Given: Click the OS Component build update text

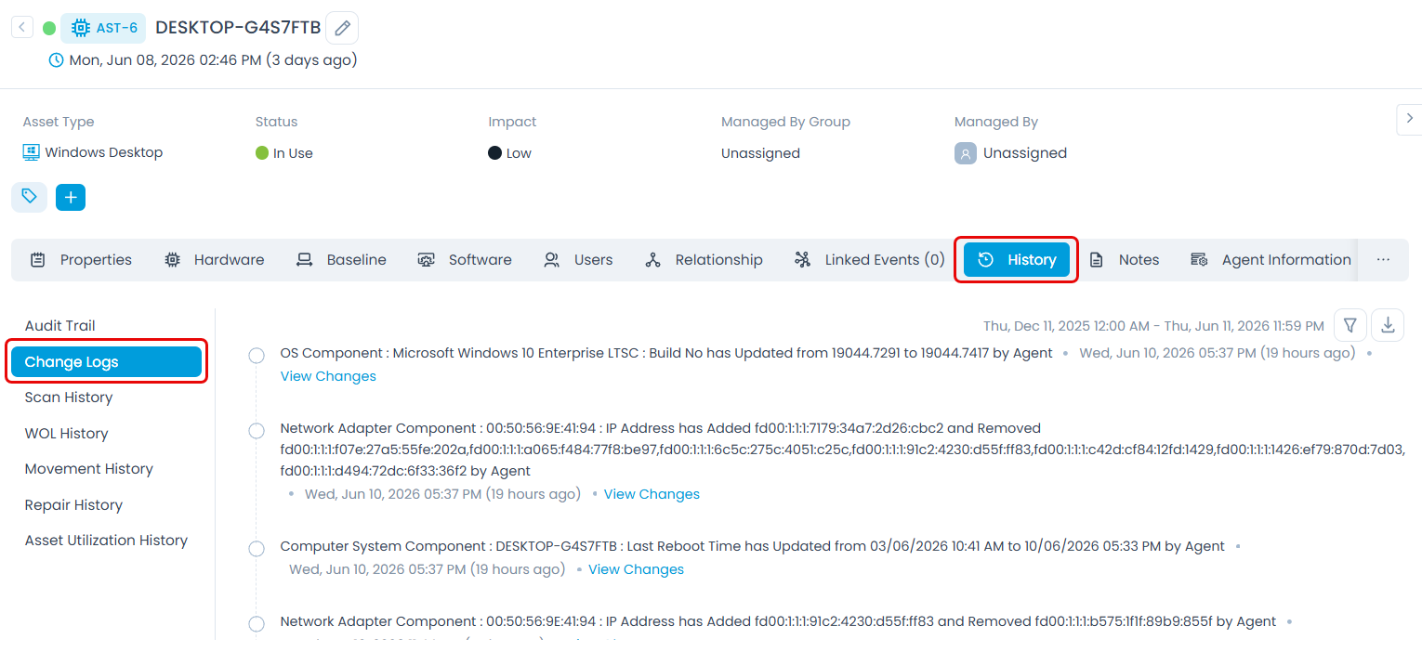Looking at the screenshot, I should [666, 353].
